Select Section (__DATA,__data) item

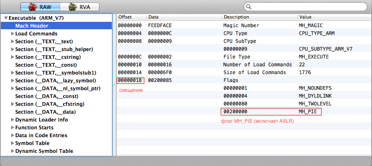[x=45, y=112]
